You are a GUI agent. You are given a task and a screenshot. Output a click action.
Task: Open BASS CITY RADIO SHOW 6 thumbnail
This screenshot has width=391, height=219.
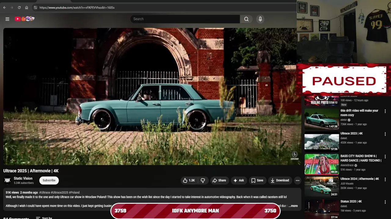322,164
